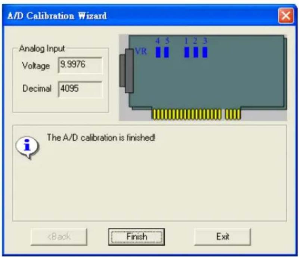Click the Voltage field showing 9.9976

click(80, 65)
